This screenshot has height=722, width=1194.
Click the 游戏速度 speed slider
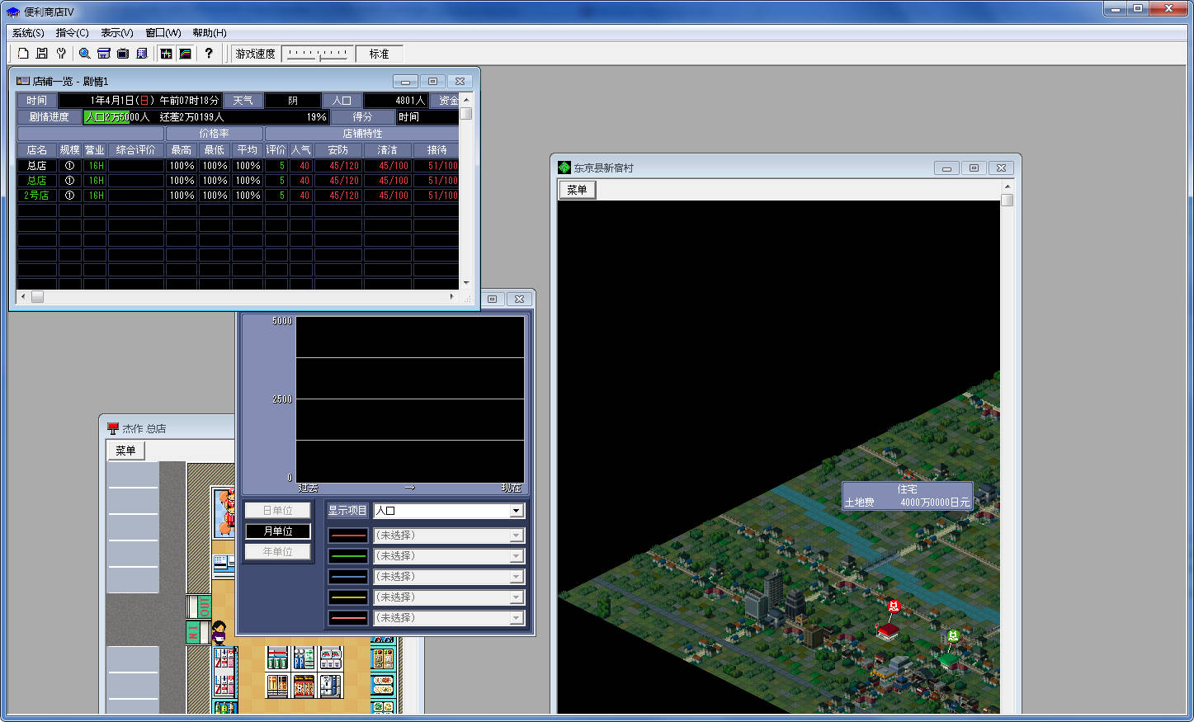click(318, 54)
